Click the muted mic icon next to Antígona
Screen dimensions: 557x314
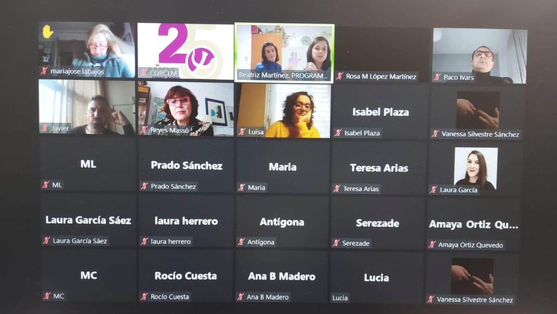[x=241, y=242]
